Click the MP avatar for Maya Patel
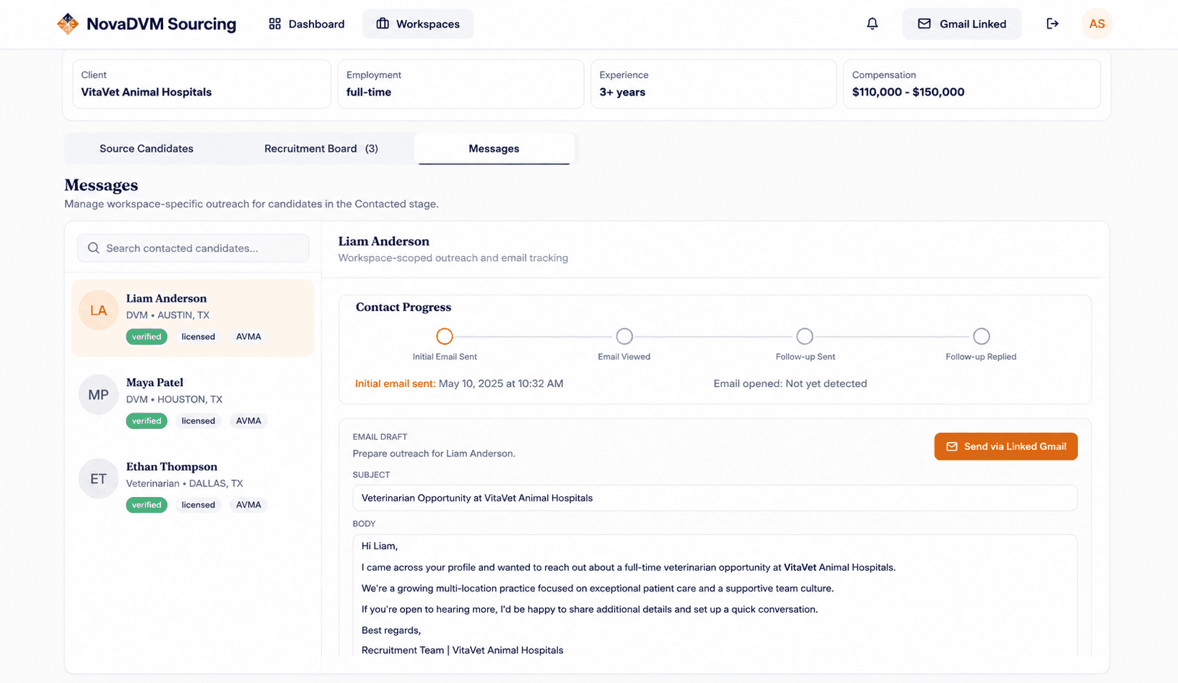 (x=98, y=395)
